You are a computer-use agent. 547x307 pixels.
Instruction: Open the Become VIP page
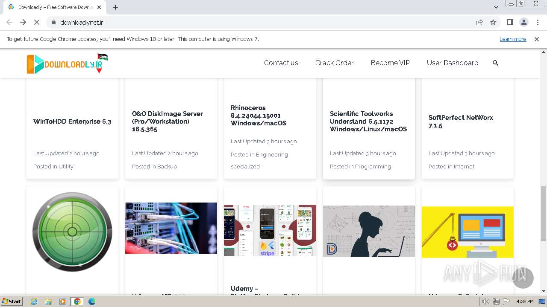pyautogui.click(x=390, y=63)
